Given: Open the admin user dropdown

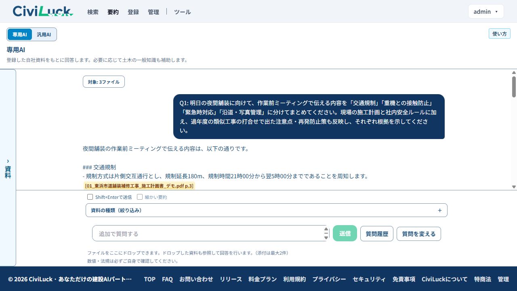Looking at the screenshot, I should [486, 12].
